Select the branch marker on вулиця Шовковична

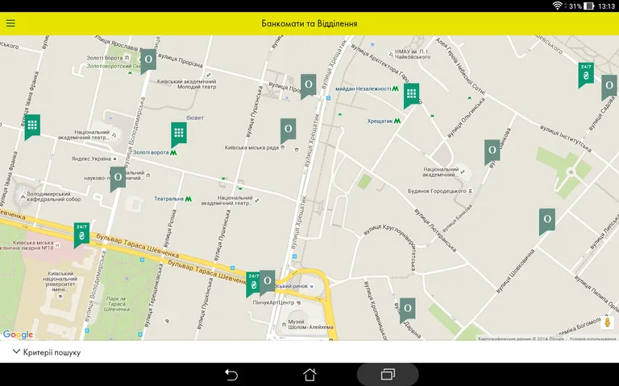click(x=547, y=221)
